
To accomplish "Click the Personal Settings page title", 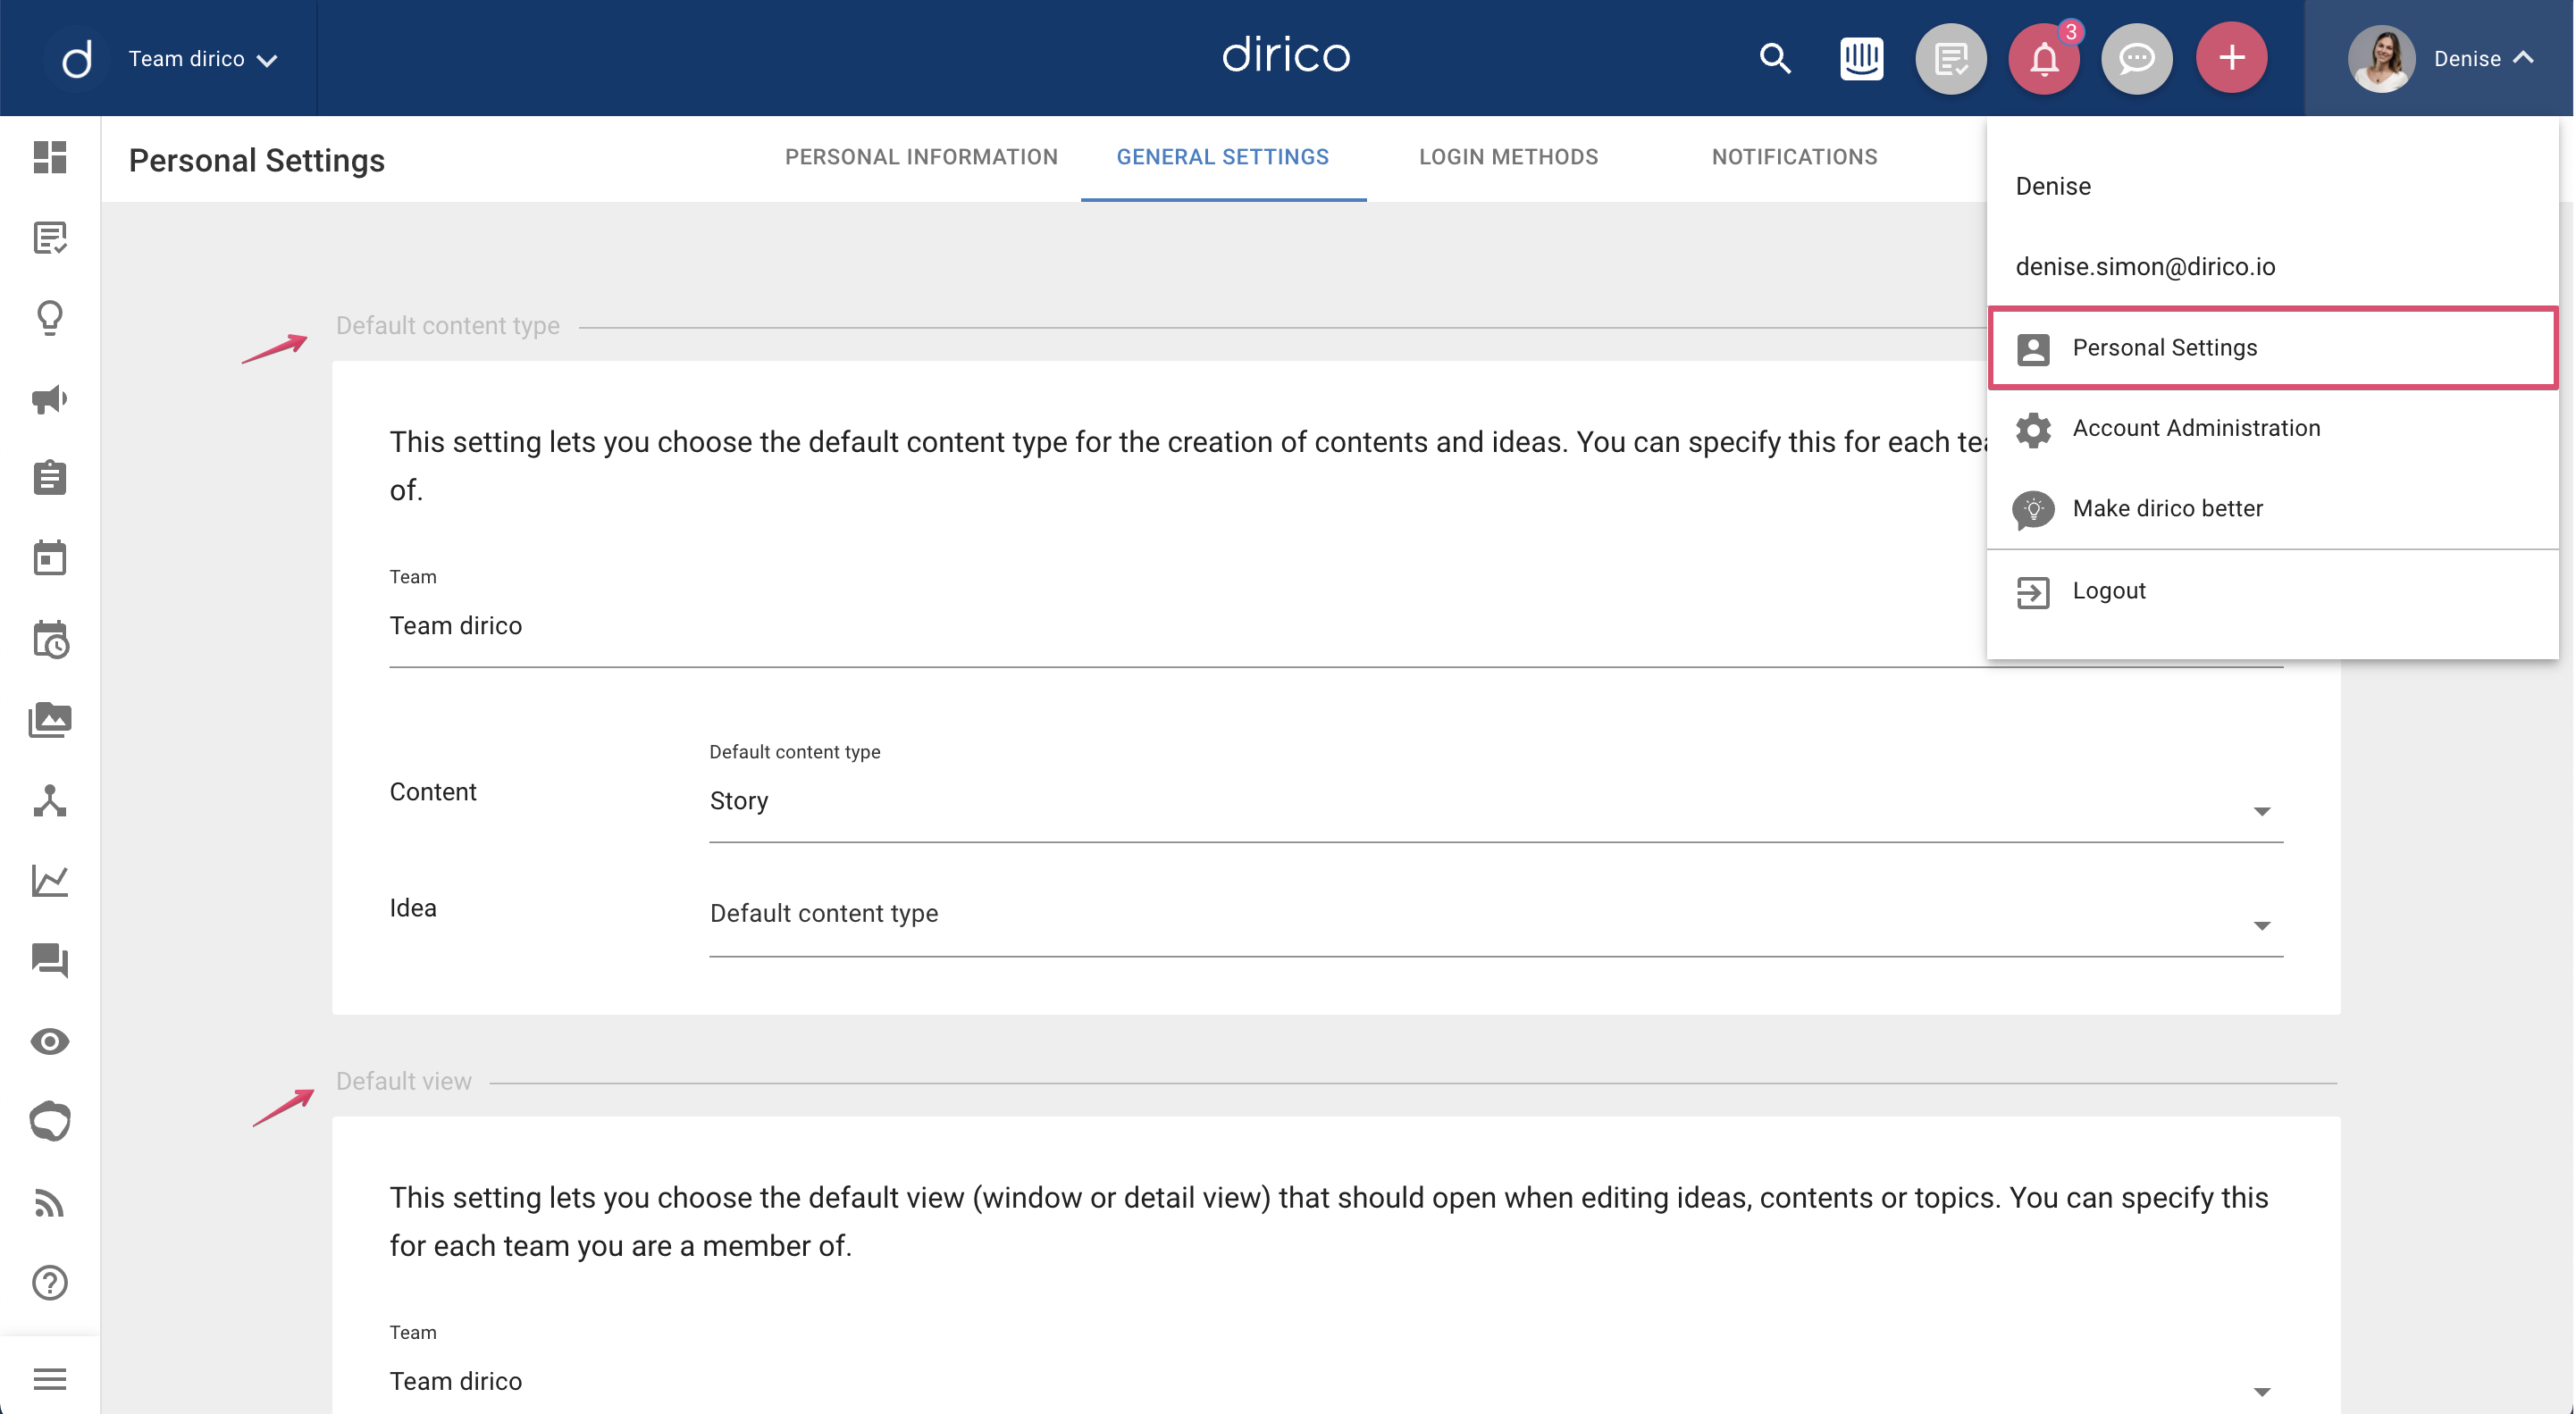I will pyautogui.click(x=257, y=160).
